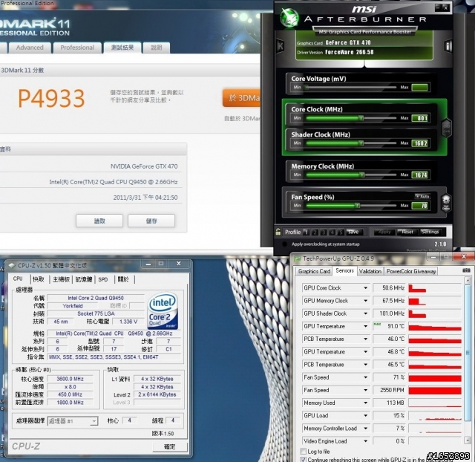Open PowerColor Giveaway tab
The height and width of the screenshot is (462, 475).
tap(411, 271)
